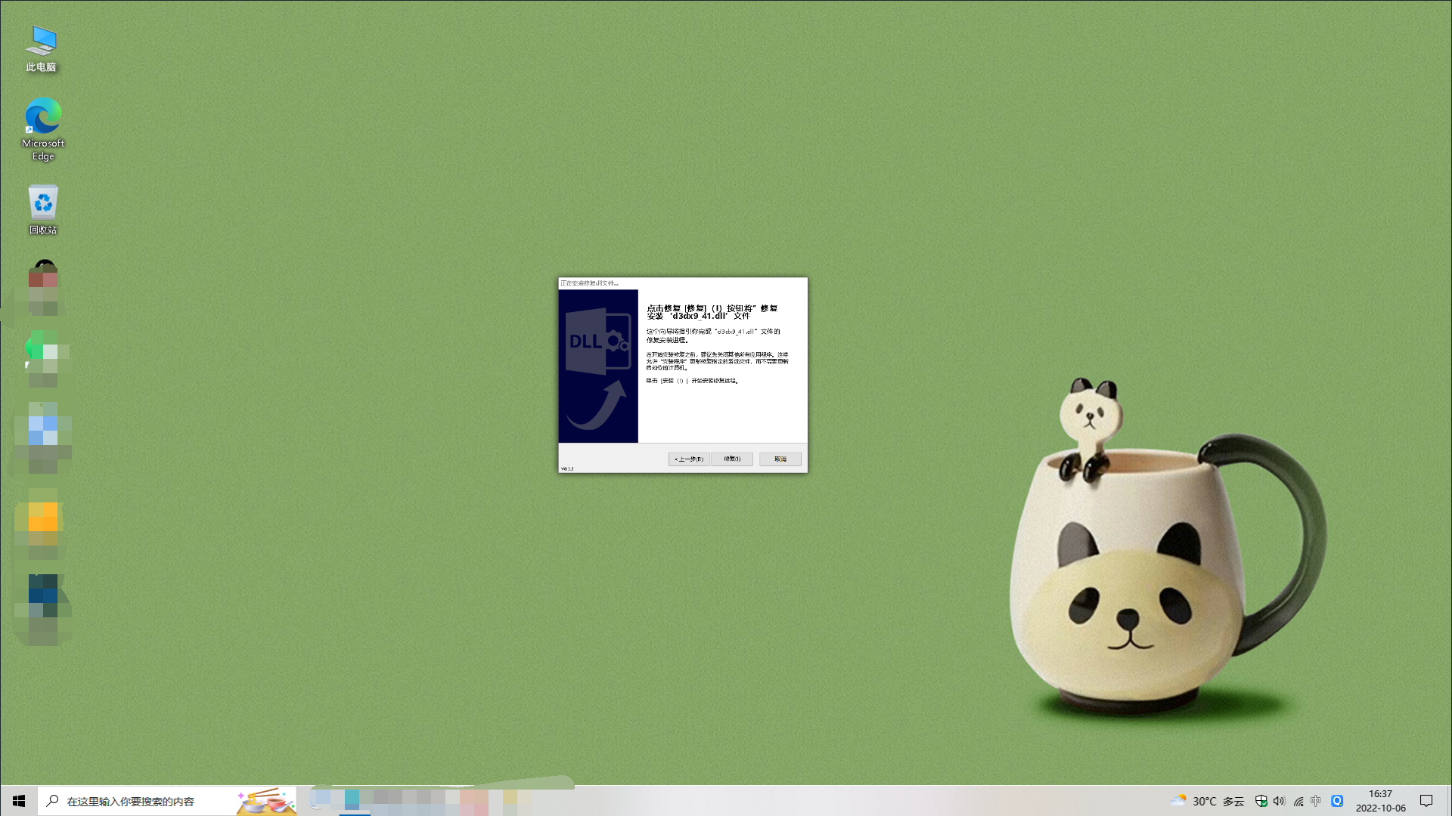Open the notification action center icon

[x=1426, y=801]
